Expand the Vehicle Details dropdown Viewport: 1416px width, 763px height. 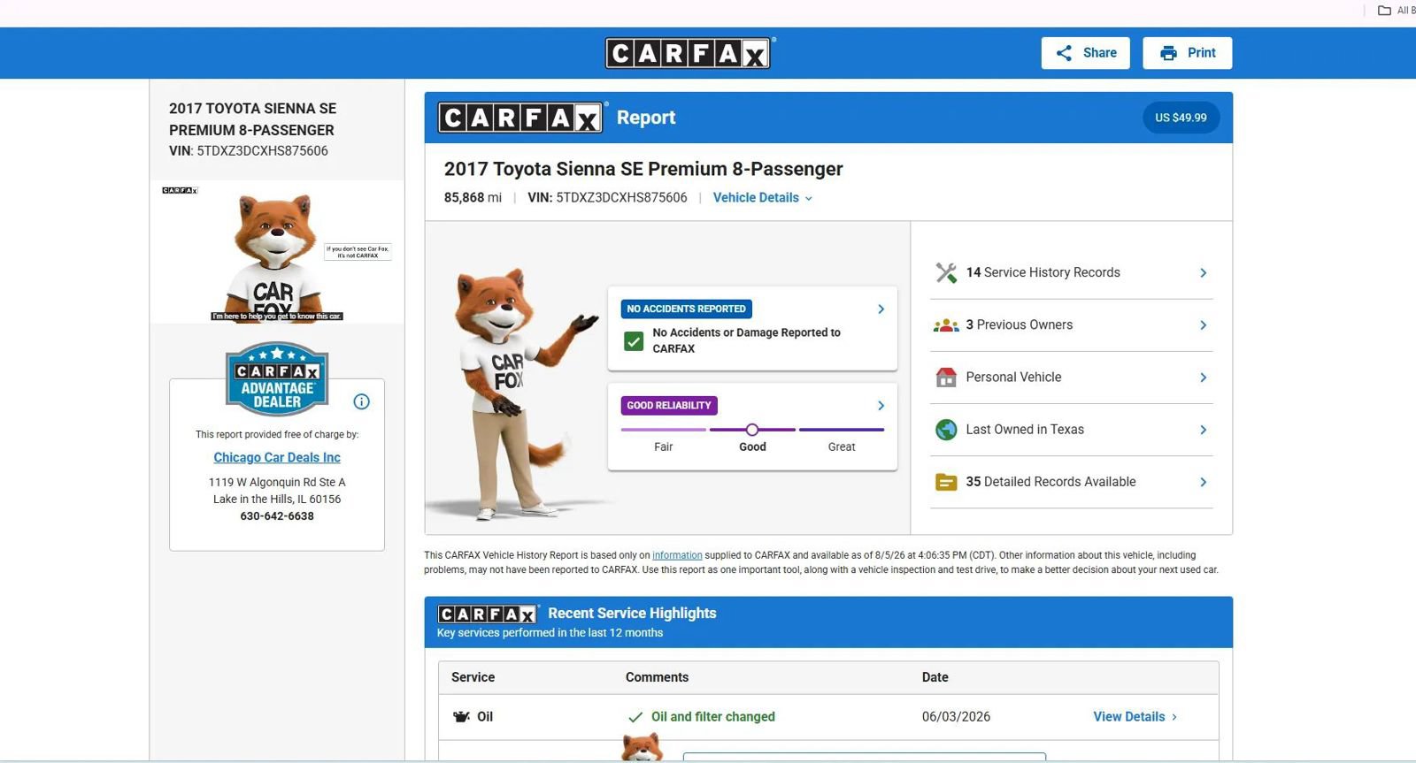point(763,198)
